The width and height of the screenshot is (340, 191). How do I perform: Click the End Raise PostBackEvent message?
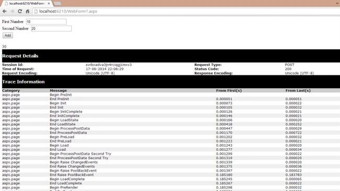tap(72, 175)
